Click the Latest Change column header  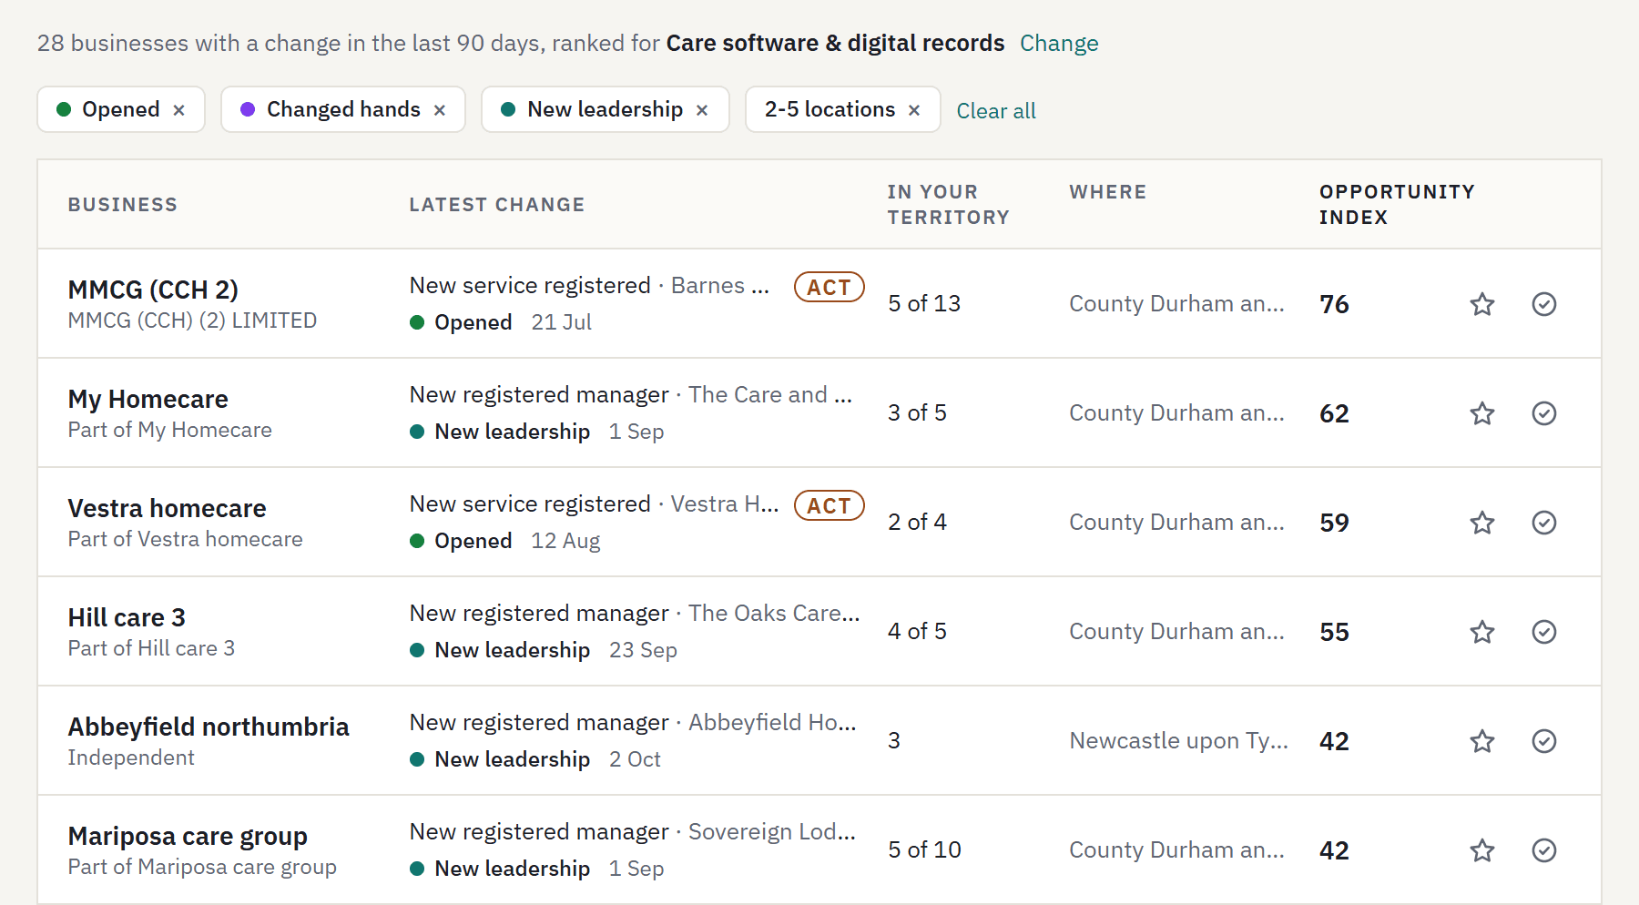pyautogui.click(x=497, y=205)
